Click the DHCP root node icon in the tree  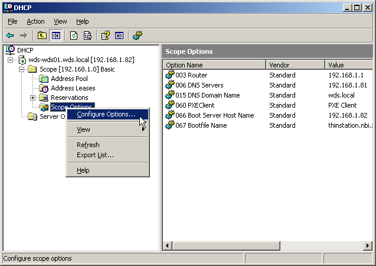point(10,50)
